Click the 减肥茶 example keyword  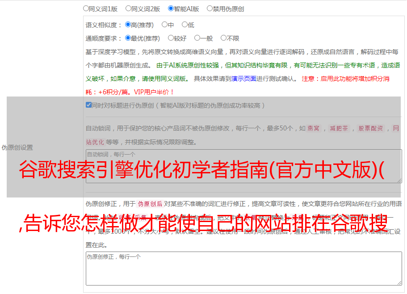pyautogui.click(x=339, y=128)
